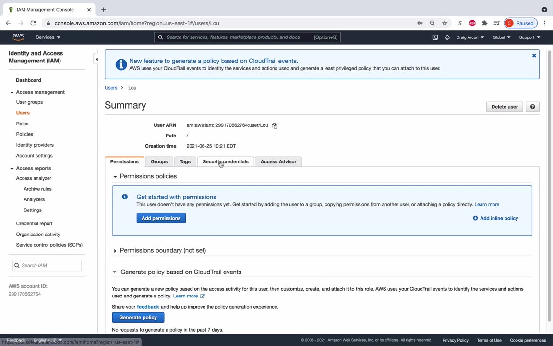Click the browser forward arrow

tap(21, 23)
